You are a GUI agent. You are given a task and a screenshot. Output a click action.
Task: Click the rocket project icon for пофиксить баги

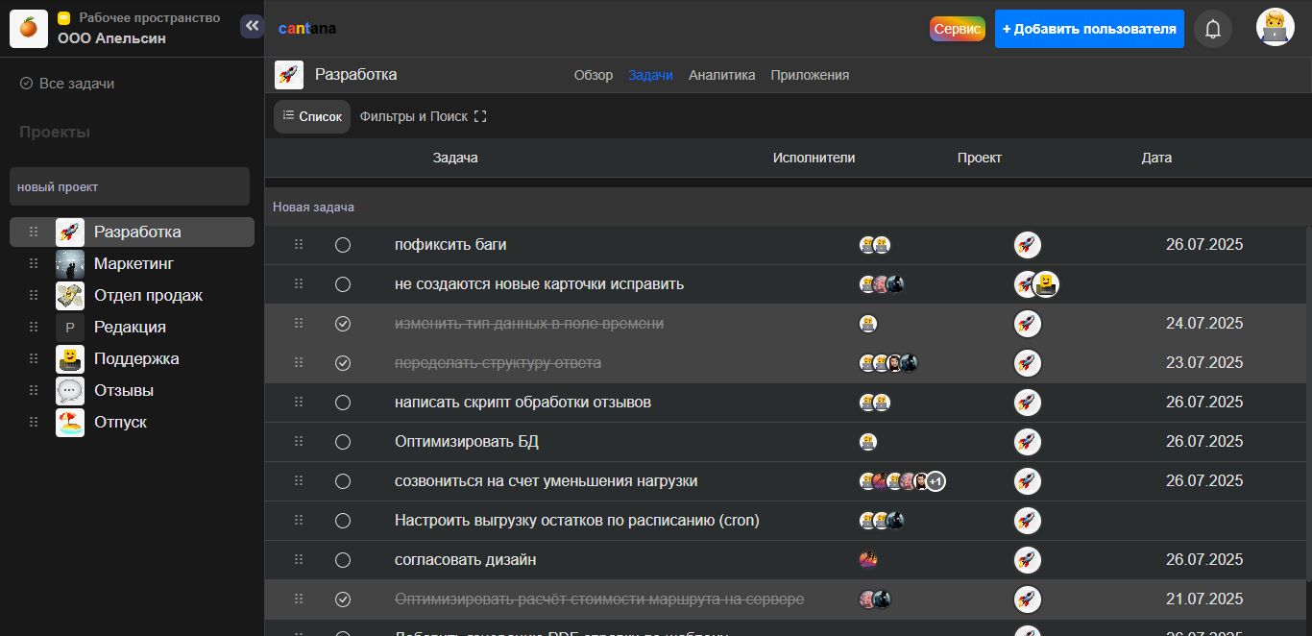(x=1027, y=245)
